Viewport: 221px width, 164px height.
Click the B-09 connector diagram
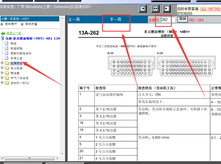click(x=132, y=66)
